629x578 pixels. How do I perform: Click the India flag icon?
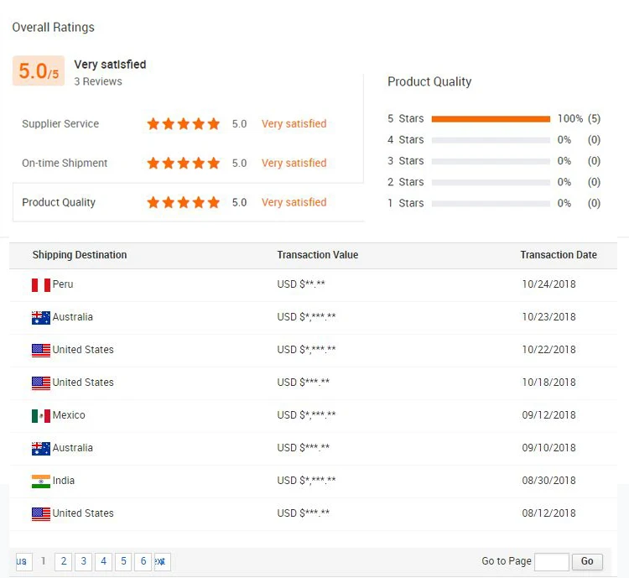click(x=41, y=482)
